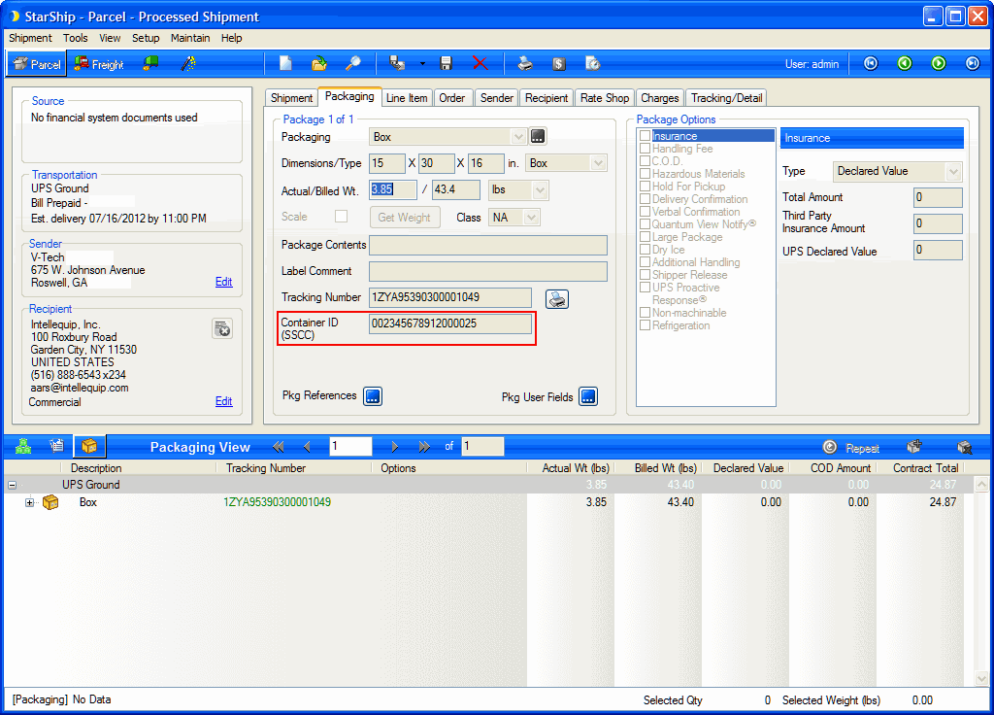994x715 pixels.
Task: Print the tracking label next to Tracking Number
Action: (x=557, y=298)
